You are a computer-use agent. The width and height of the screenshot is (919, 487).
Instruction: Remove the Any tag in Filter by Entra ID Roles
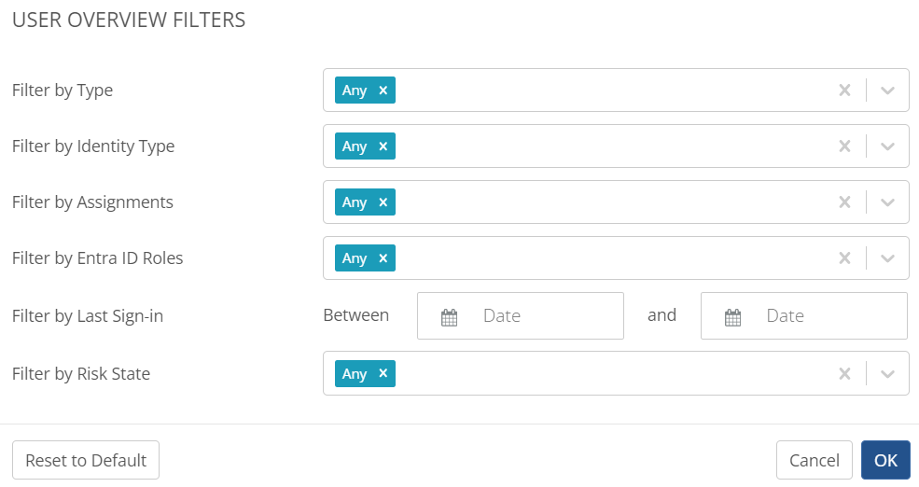pyautogui.click(x=383, y=257)
